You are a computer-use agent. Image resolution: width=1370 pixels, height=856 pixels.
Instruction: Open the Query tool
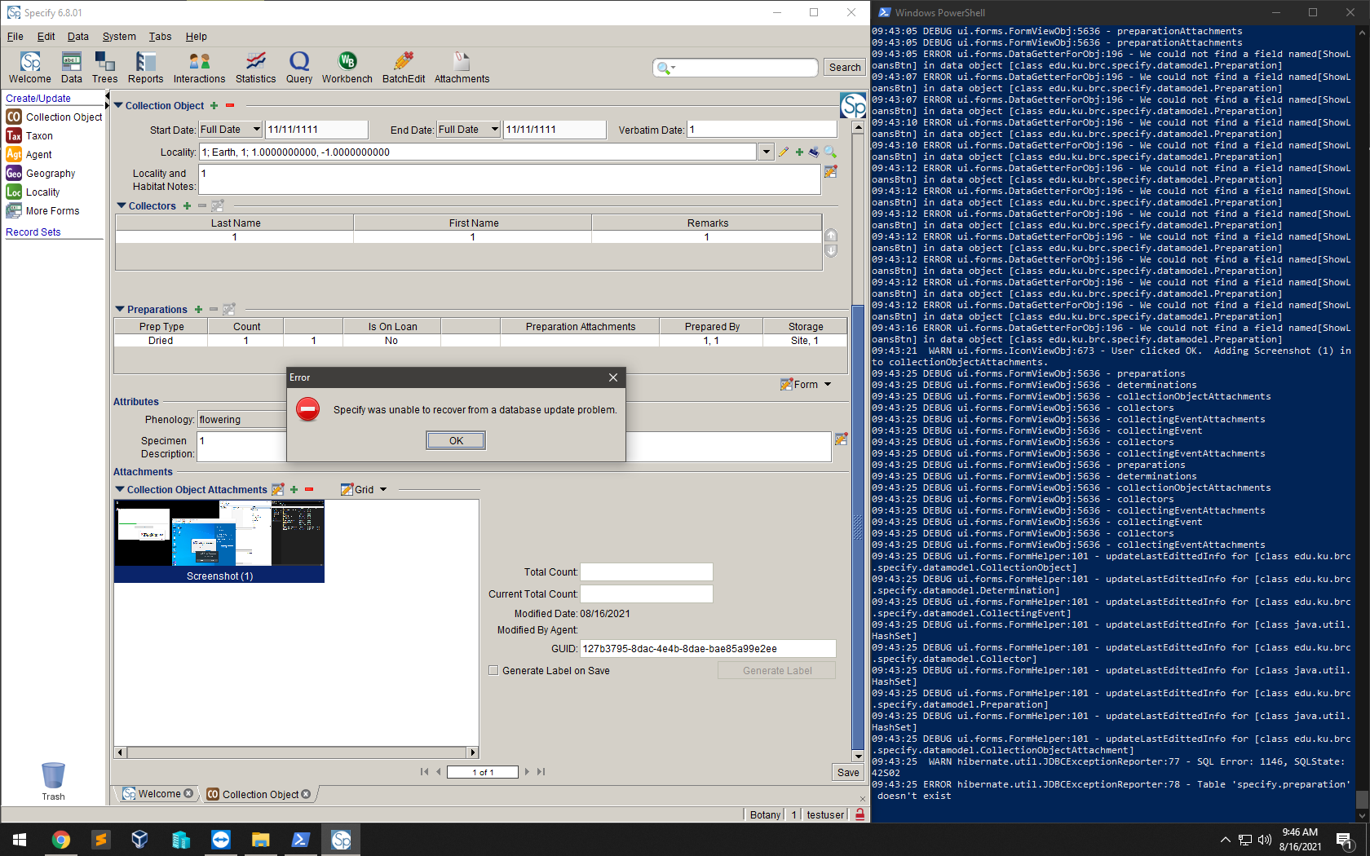pyautogui.click(x=298, y=66)
